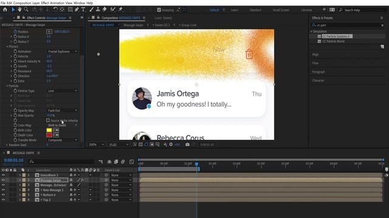Viewport: 389px width, 218px height.
Task: Select the Selection arrow tool
Action: pos(13,10)
